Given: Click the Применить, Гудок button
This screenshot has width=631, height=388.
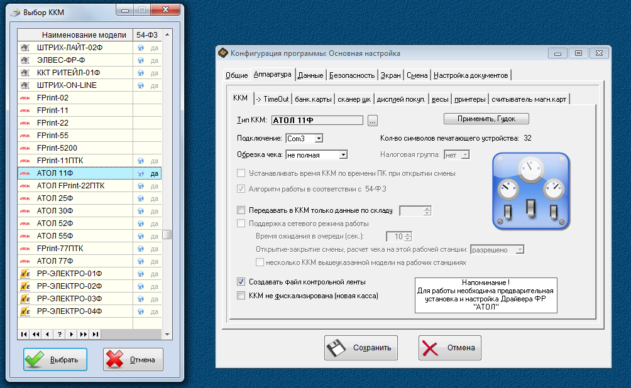Looking at the screenshot, I should point(486,119).
